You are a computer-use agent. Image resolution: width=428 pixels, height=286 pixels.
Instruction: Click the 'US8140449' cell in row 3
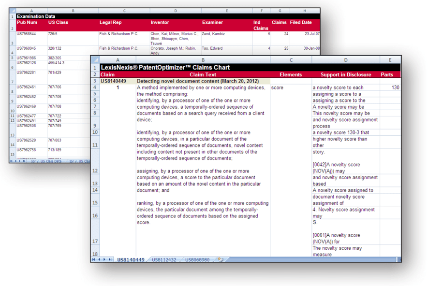pos(118,81)
